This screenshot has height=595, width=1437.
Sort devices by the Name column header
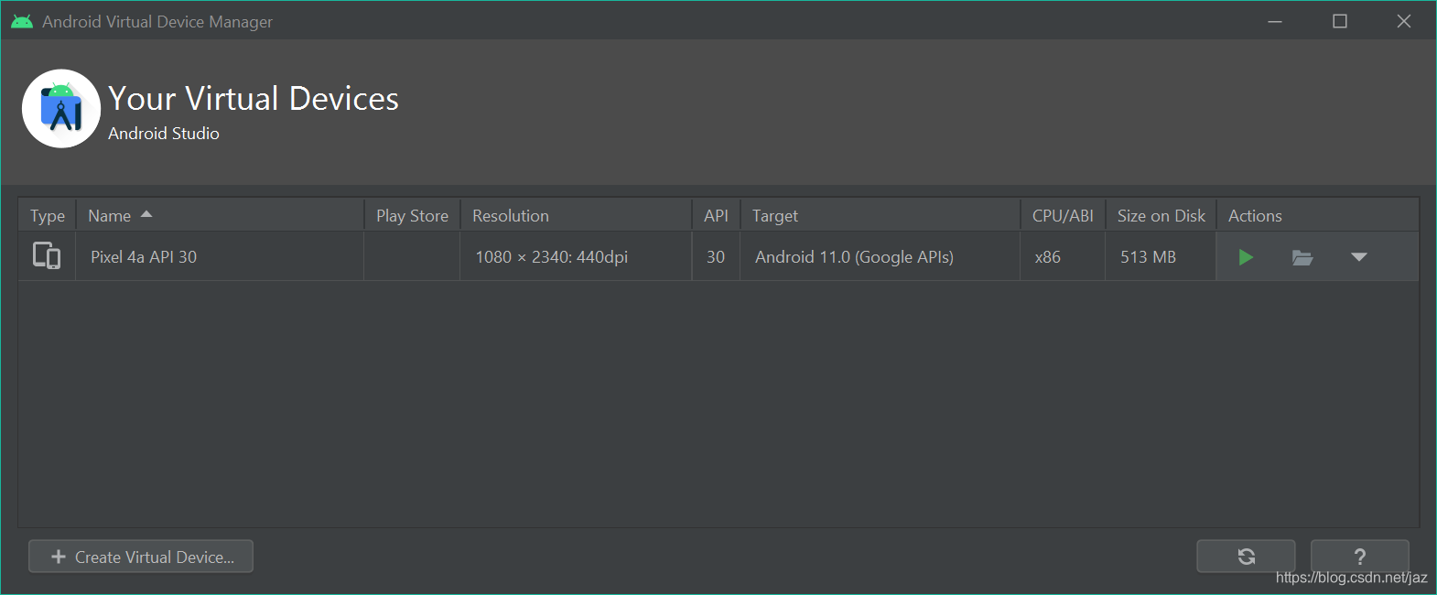(x=220, y=216)
